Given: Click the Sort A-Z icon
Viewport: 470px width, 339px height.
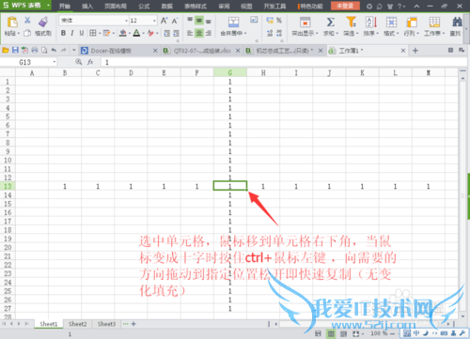Looking at the screenshot, I should point(371,23).
